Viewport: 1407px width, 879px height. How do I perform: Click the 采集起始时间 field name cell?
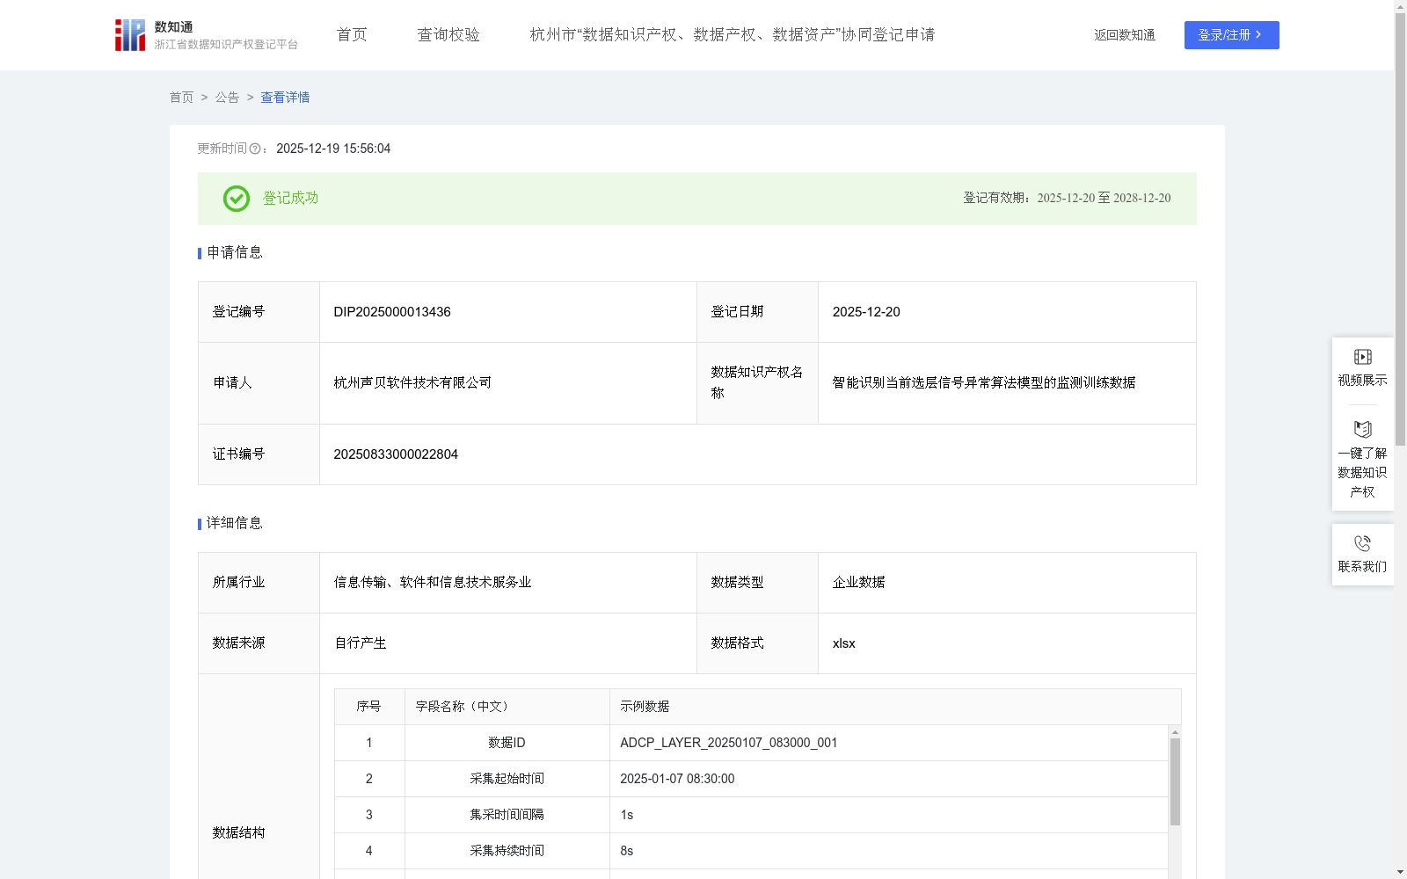coord(507,779)
